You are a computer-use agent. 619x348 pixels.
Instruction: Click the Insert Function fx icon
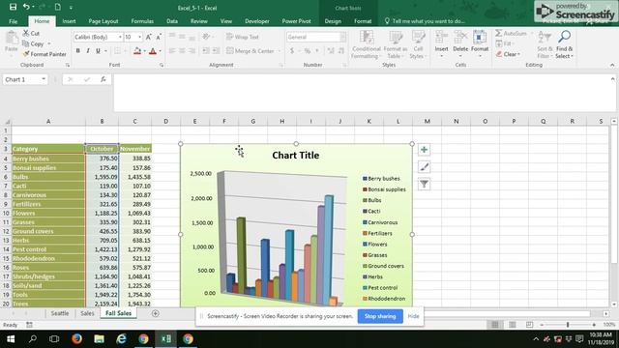[103, 79]
